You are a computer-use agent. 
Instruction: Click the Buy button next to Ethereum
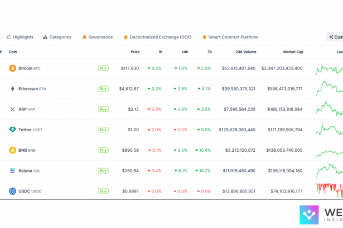[103, 89]
